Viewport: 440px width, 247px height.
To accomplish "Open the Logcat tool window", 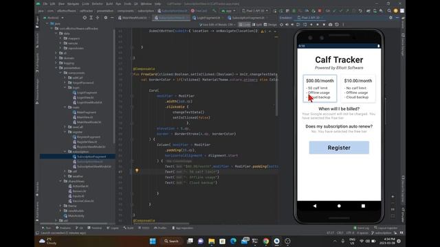I will [113, 228].
